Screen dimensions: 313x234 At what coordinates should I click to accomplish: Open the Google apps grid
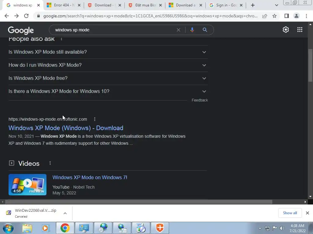click(x=300, y=30)
